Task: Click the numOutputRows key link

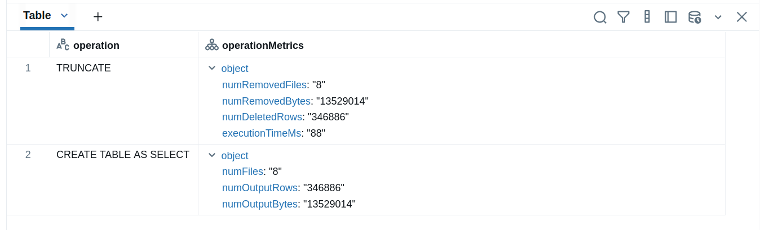Action: coord(259,188)
